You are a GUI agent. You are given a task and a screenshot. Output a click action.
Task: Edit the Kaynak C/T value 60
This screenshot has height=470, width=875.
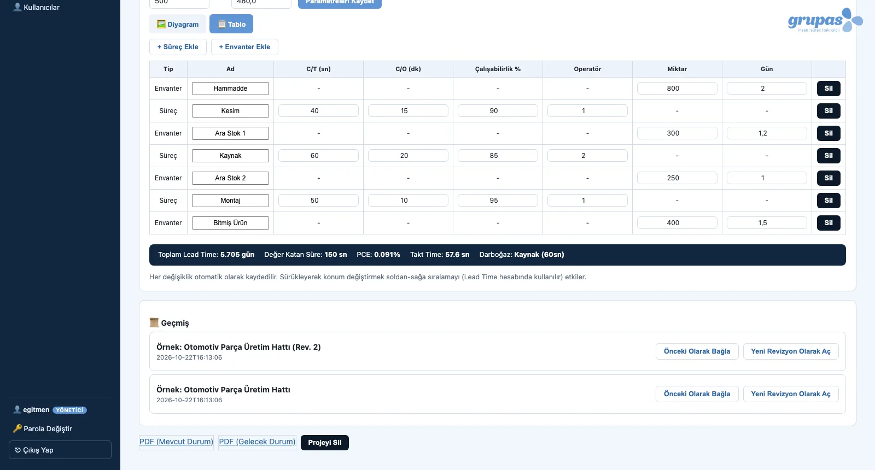[318, 156]
